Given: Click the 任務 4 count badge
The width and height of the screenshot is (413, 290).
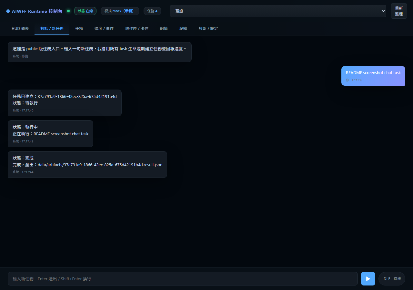Looking at the screenshot, I should tap(152, 11).
